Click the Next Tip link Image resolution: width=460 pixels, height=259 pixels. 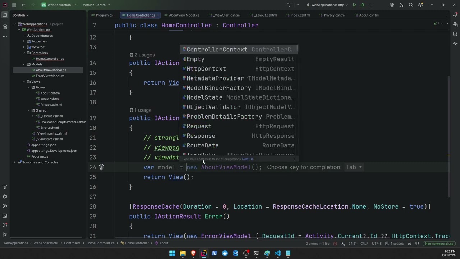pyautogui.click(x=248, y=159)
